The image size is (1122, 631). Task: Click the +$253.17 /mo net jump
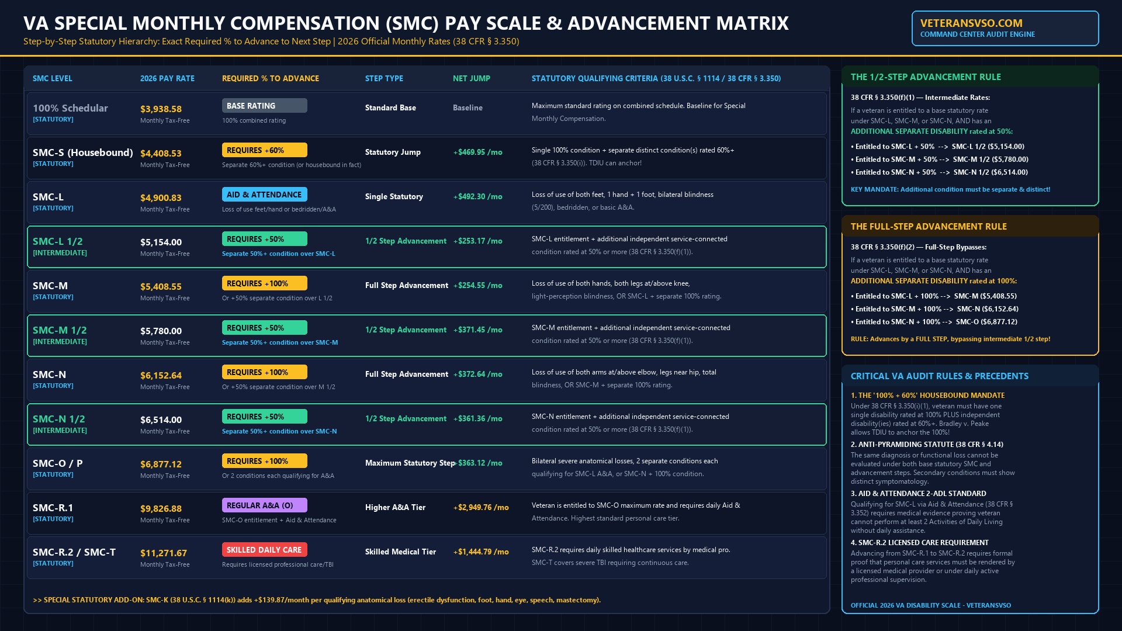[477, 241]
